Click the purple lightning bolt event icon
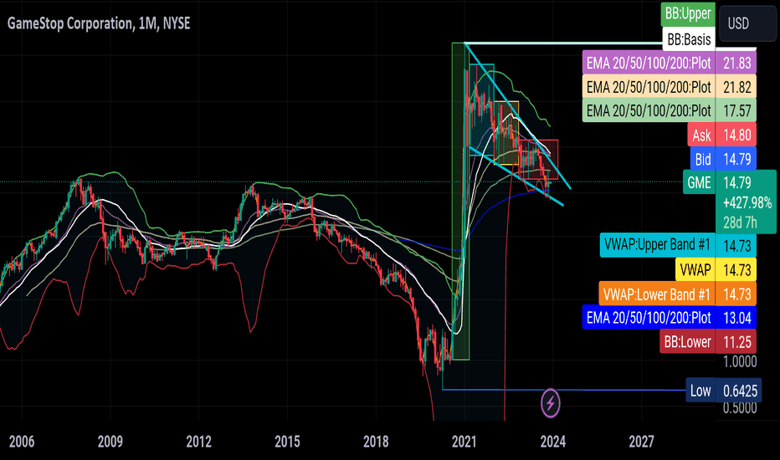The width and height of the screenshot is (780, 460). [550, 402]
